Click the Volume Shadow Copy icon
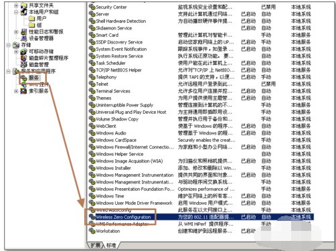This screenshot has width=336, height=251. coord(92,118)
